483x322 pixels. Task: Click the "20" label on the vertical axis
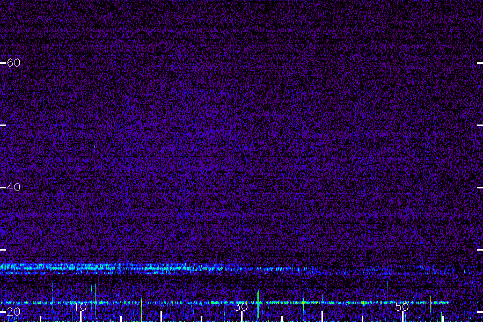13,311
